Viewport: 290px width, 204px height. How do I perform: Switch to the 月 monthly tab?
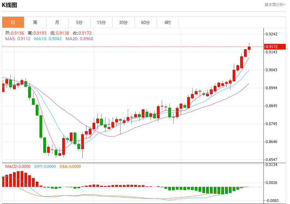[x=57, y=22]
